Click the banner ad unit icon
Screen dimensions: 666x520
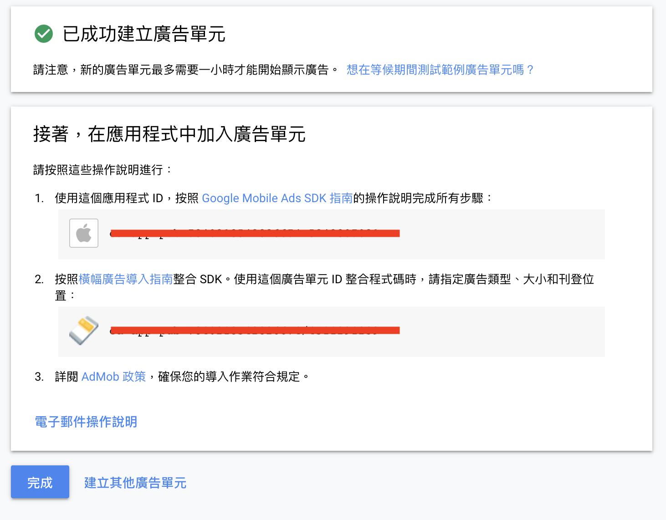84,331
